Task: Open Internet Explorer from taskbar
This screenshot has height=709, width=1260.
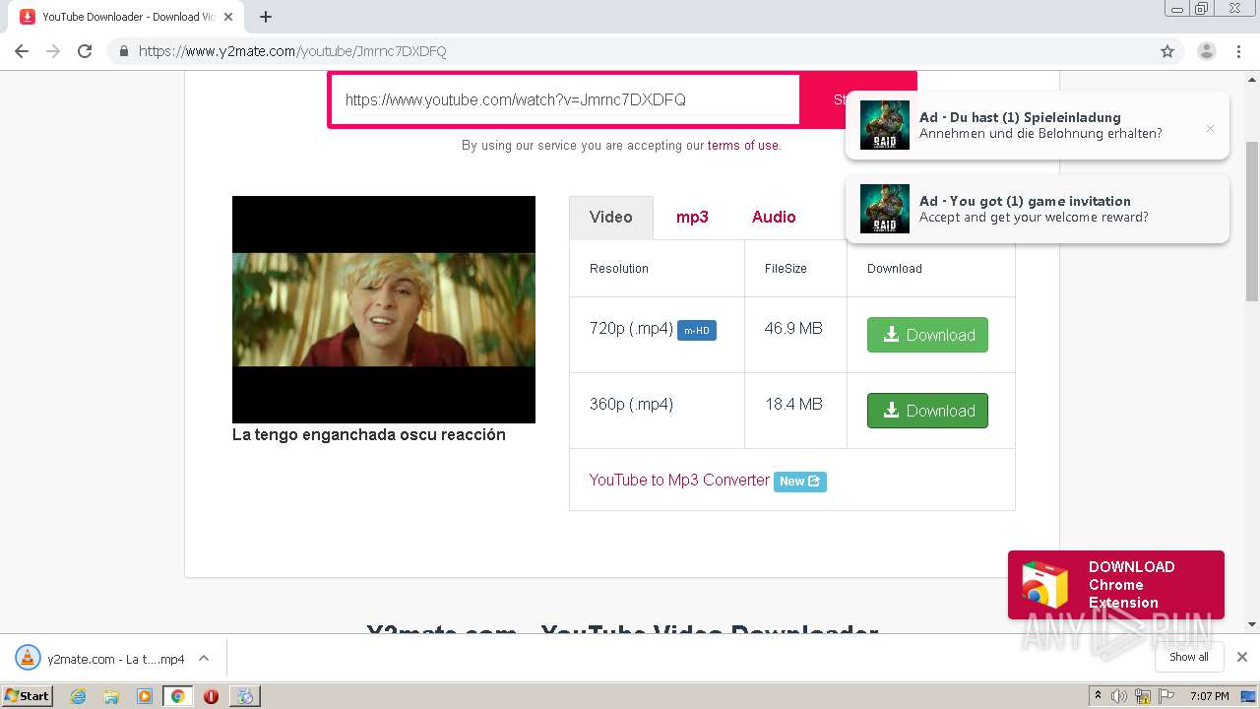Action: pos(79,696)
